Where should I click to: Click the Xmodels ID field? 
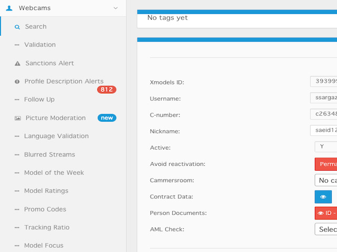click(x=324, y=81)
